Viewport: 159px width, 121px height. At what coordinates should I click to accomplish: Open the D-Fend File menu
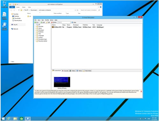[35, 20]
